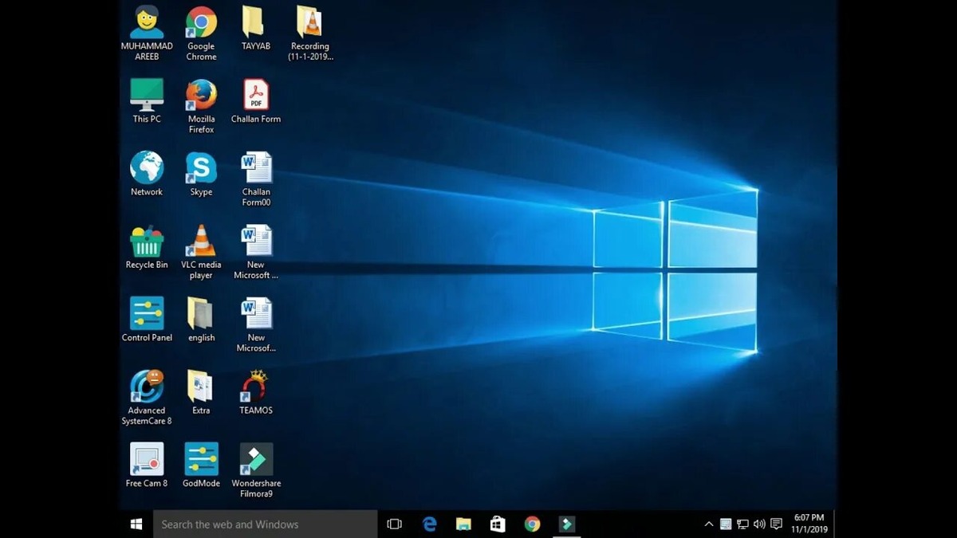The width and height of the screenshot is (957, 538).
Task: Select the Advanced SystemCare 8 shortcut
Action: coord(147,398)
